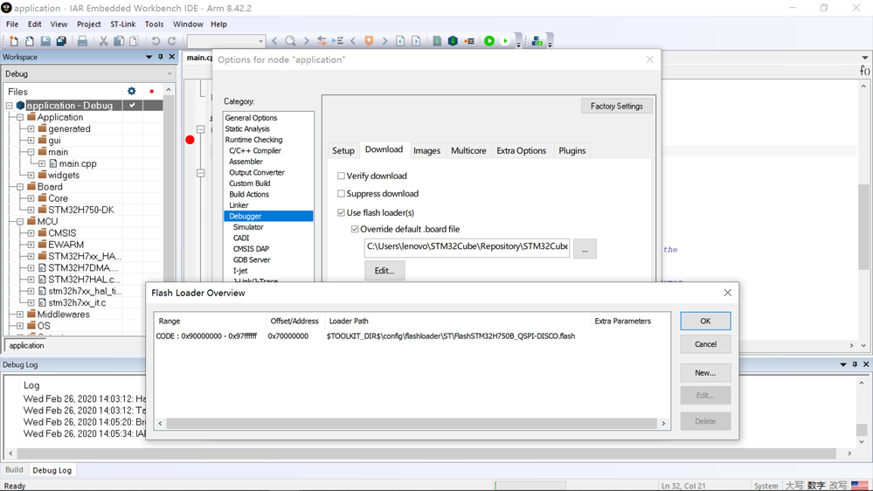The image size is (873, 491).
Task: Enable the Suppress download checkbox
Action: point(342,194)
